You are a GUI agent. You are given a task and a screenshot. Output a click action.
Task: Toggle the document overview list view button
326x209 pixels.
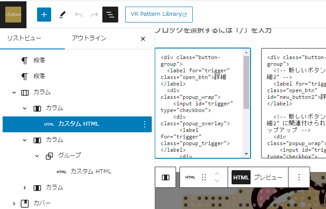[x=110, y=15]
